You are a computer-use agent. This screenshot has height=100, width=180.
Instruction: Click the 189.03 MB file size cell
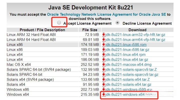tap(90, 49)
